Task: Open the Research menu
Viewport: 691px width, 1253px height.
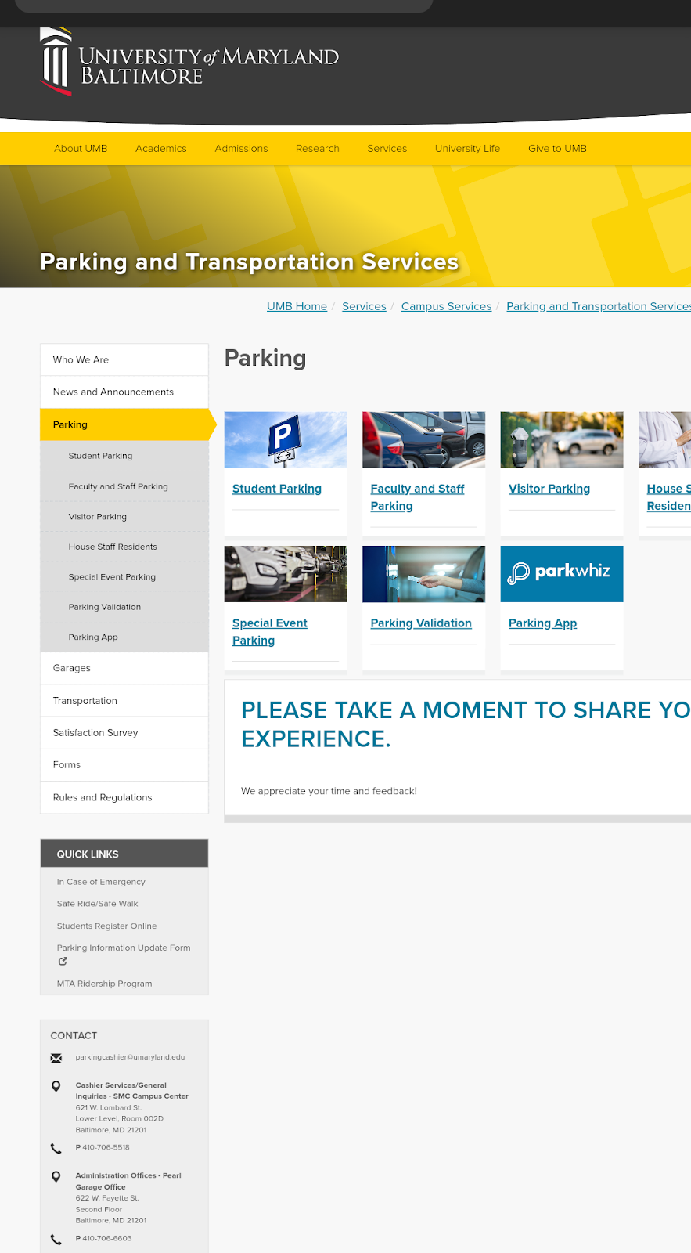Action: click(318, 149)
